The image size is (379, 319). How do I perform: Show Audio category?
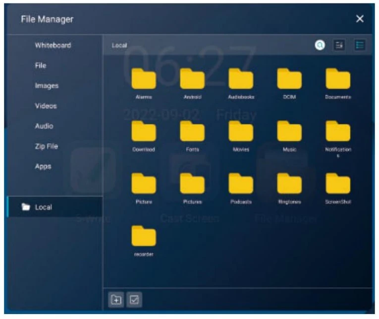click(x=44, y=126)
